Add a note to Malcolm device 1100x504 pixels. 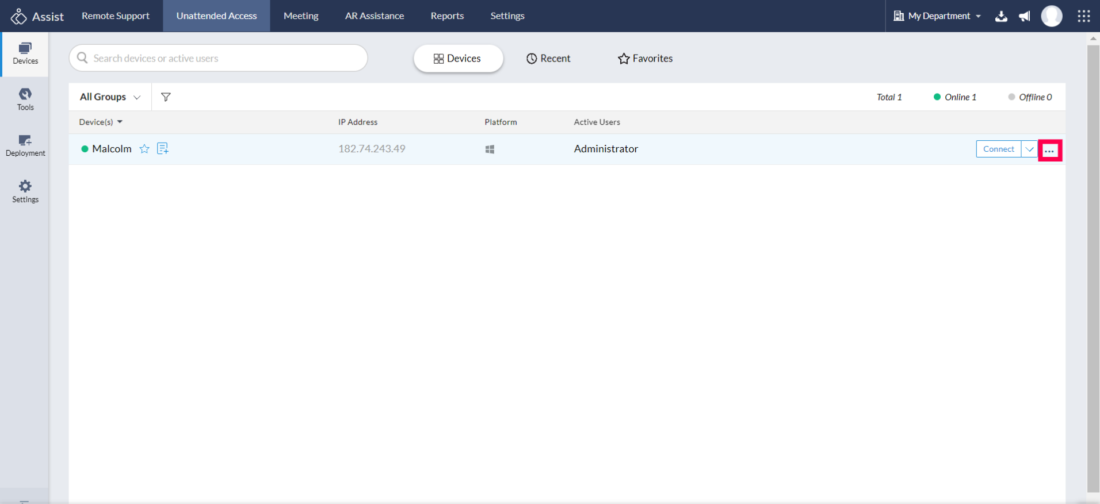tap(163, 149)
